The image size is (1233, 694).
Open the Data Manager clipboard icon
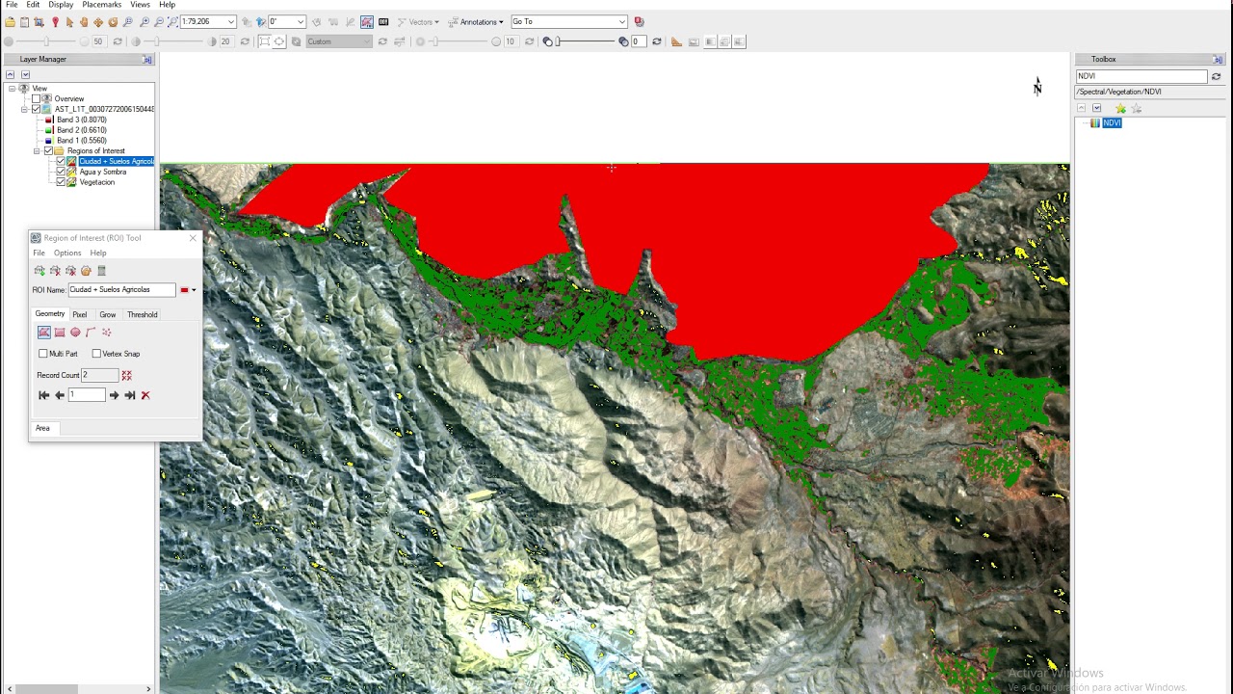click(x=24, y=22)
